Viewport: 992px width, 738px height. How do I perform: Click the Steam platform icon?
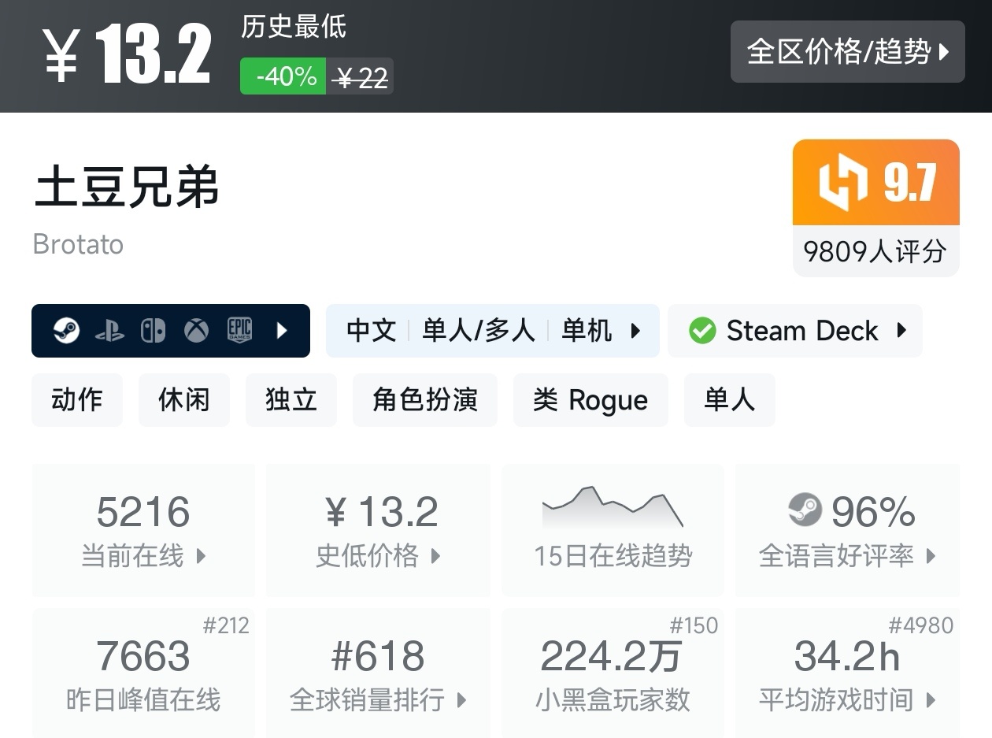coord(66,331)
